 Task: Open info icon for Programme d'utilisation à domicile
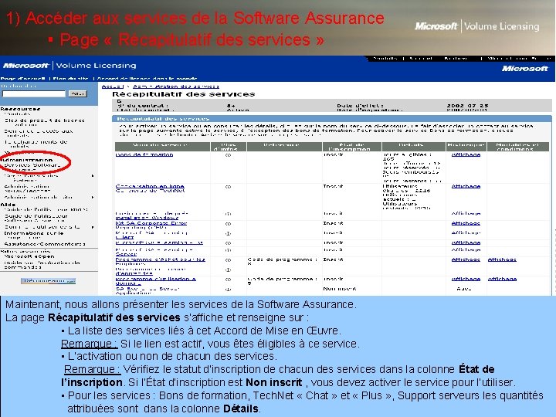click(x=228, y=280)
